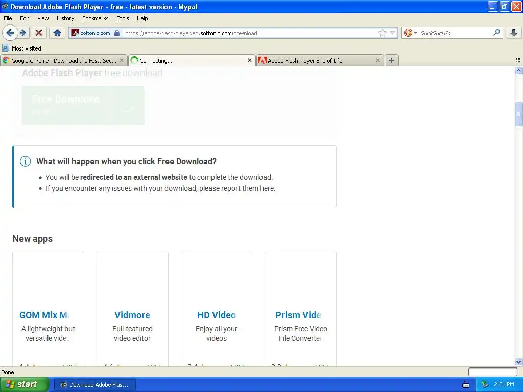The height and width of the screenshot is (392, 523).
Task: Stop loading with the red X button
Action: 39,33
